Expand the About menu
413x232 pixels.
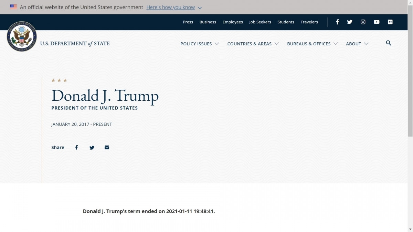[x=357, y=44]
